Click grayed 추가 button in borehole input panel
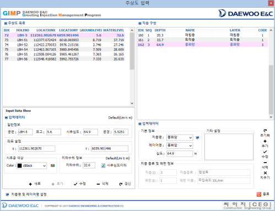Viewport: 275px width, 211px height. [57, 184]
